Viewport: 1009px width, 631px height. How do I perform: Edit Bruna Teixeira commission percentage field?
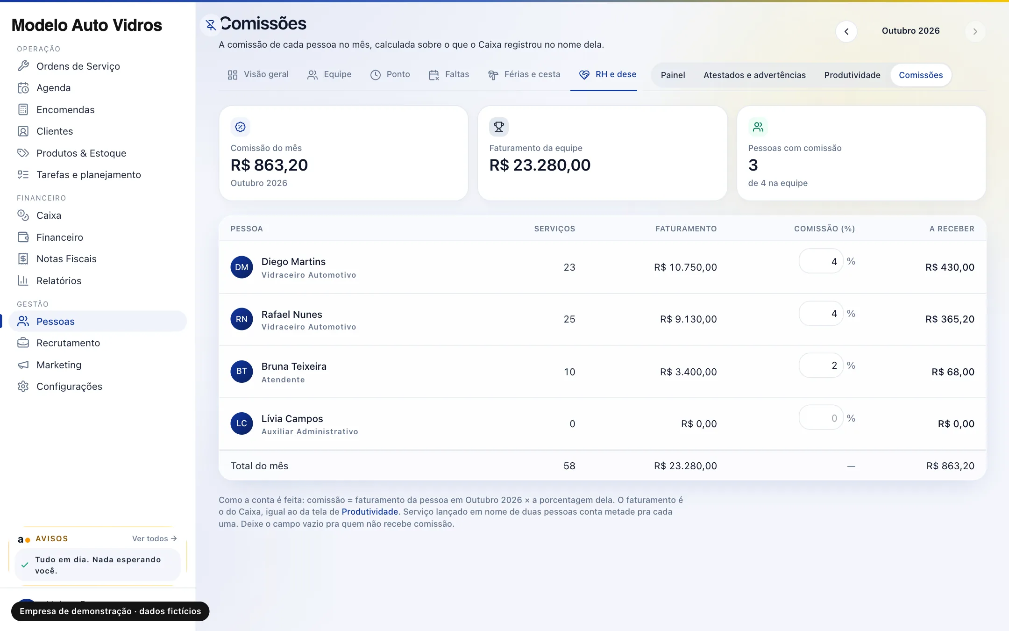pyautogui.click(x=821, y=366)
